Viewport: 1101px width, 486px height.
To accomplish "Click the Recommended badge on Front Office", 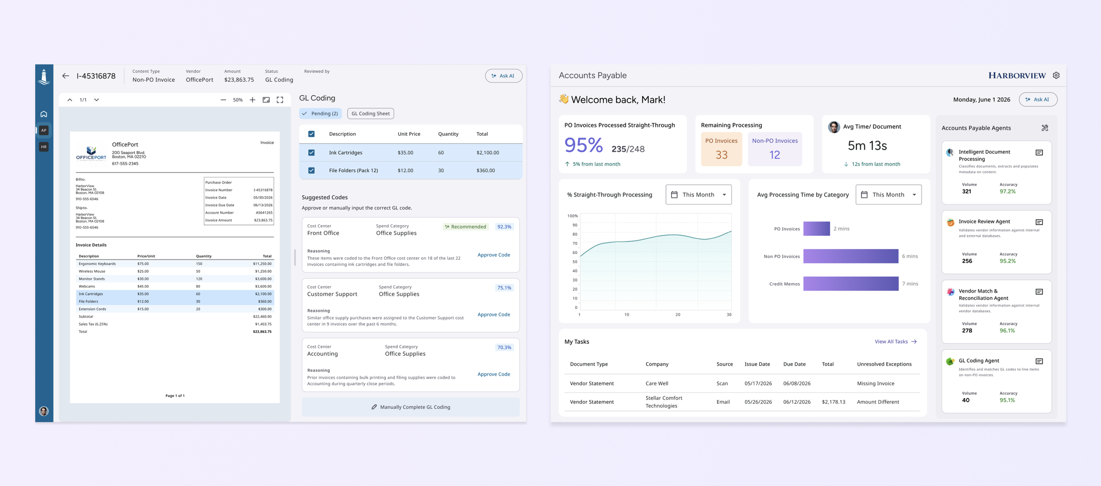I will pyautogui.click(x=466, y=227).
